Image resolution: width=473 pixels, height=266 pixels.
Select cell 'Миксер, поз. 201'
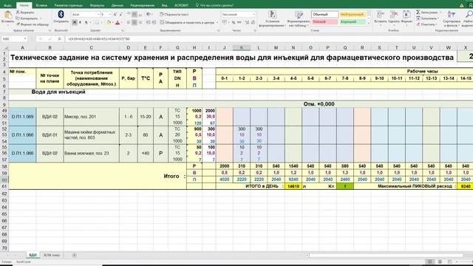pyautogui.click(x=91, y=117)
